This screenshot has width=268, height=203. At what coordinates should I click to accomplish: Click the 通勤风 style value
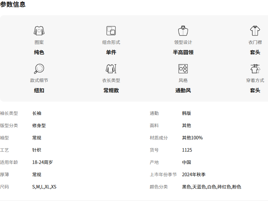click(183, 90)
